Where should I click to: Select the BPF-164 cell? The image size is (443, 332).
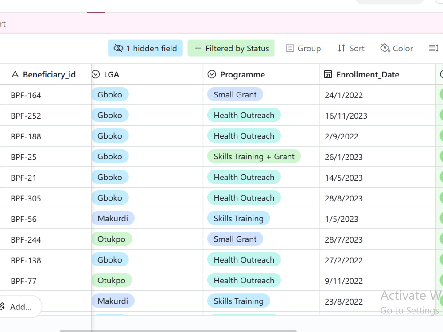point(46,95)
